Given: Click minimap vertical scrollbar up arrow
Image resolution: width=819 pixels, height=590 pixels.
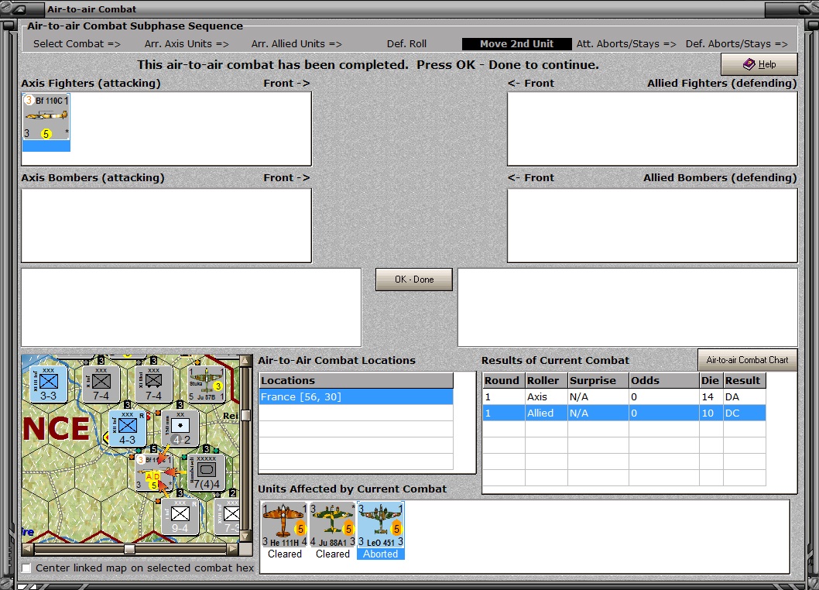Looking at the screenshot, I should (245, 361).
